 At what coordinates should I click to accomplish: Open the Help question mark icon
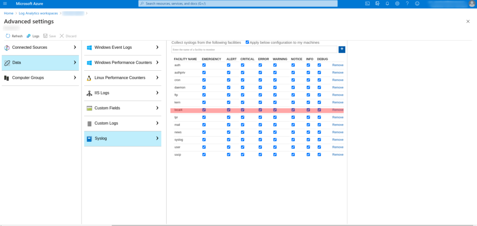click(407, 4)
